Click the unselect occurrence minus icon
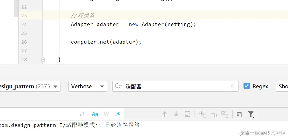 click(x=214, y=114)
